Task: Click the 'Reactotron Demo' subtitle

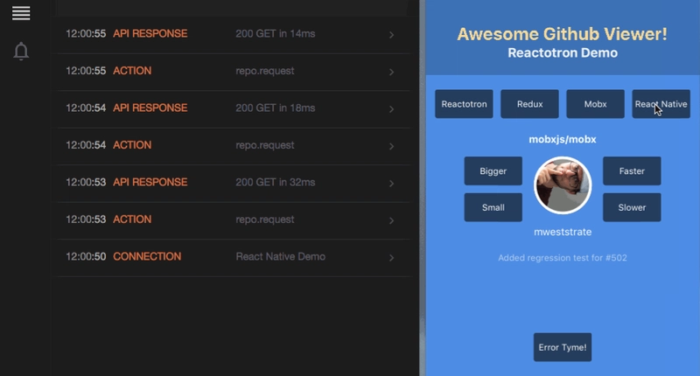Action: tap(563, 52)
